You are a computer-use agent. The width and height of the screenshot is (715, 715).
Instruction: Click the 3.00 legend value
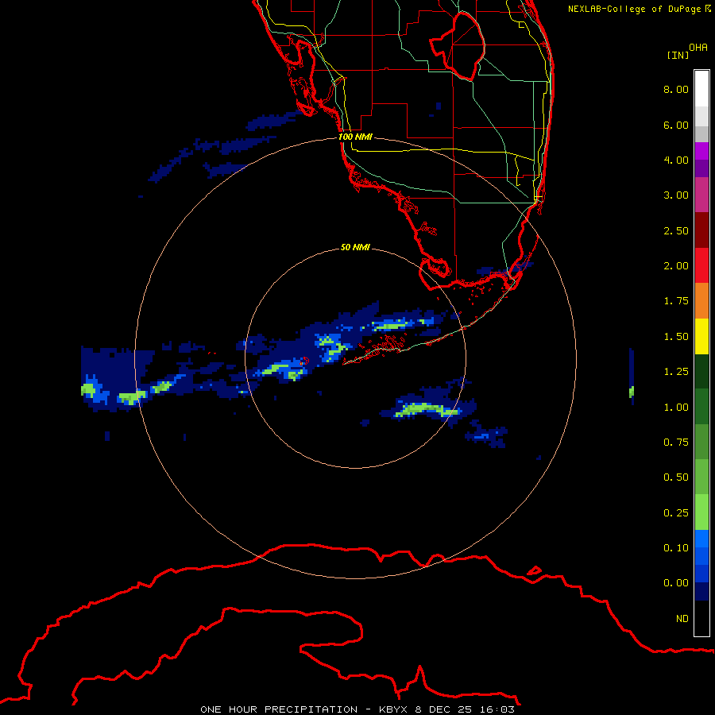676,195
